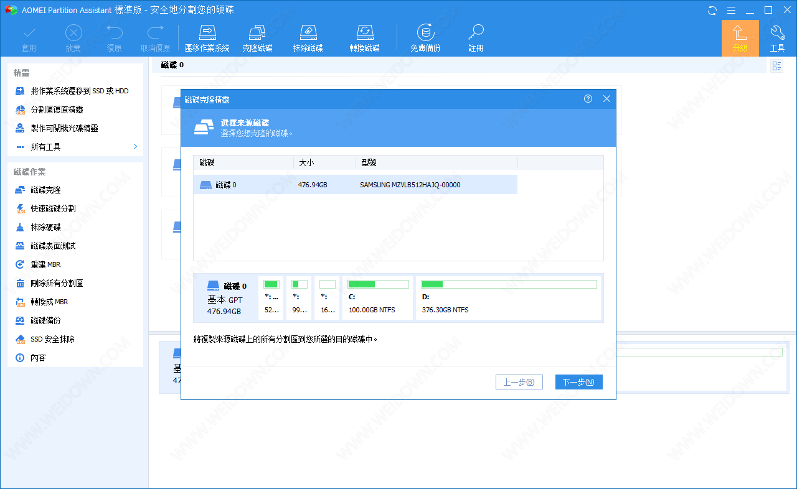Click SAMSUNG MZVLB512HAJQ-00000 model text
The width and height of the screenshot is (797, 489).
(x=410, y=185)
